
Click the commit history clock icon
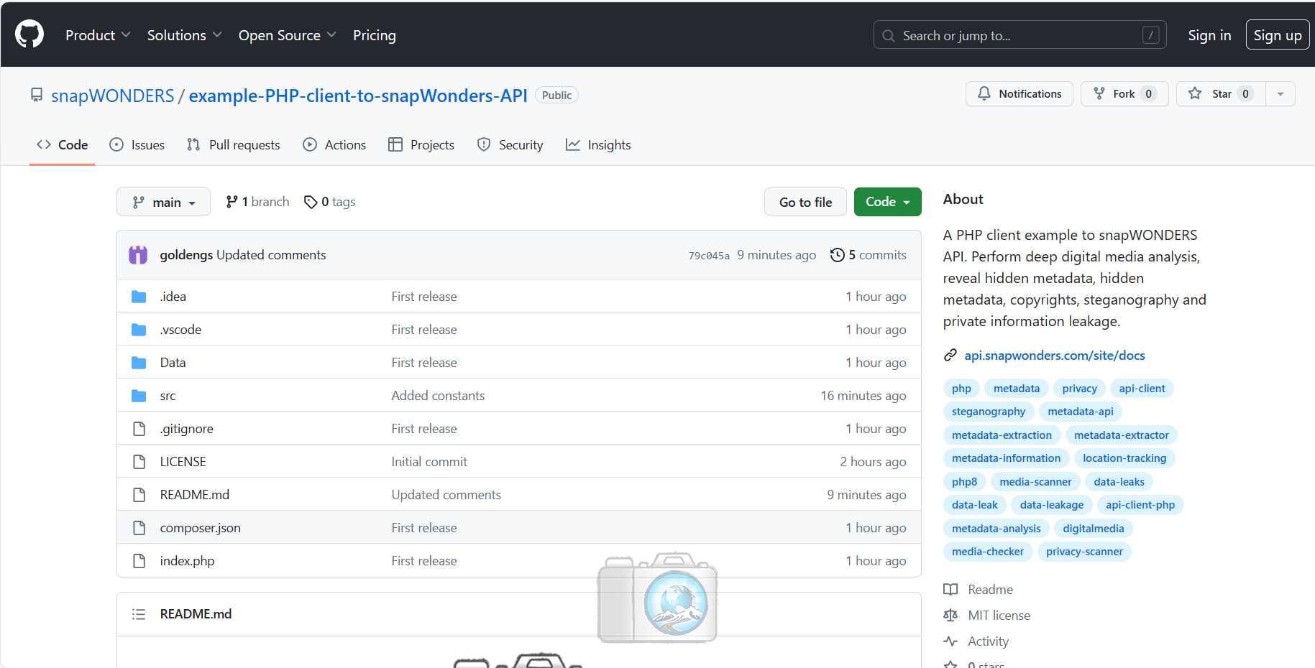[x=837, y=255]
